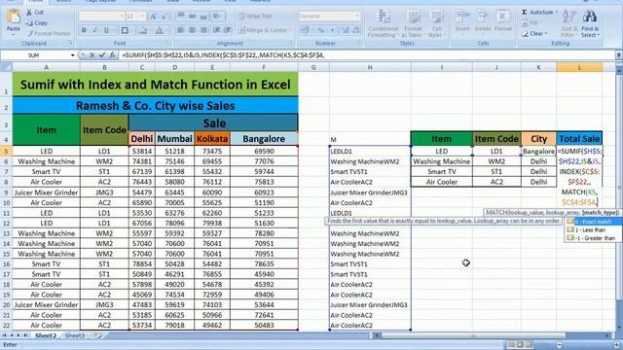
Task: Toggle Underline formatting
Action: pos(106,30)
